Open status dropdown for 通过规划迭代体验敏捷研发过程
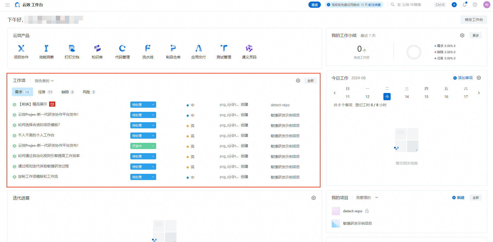Screen dimensions: 493x242 143,167
